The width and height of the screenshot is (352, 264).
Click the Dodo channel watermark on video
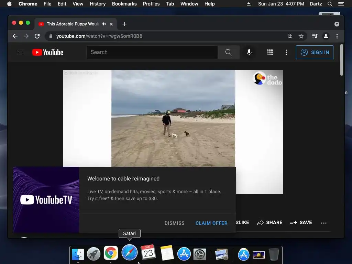coord(267,79)
